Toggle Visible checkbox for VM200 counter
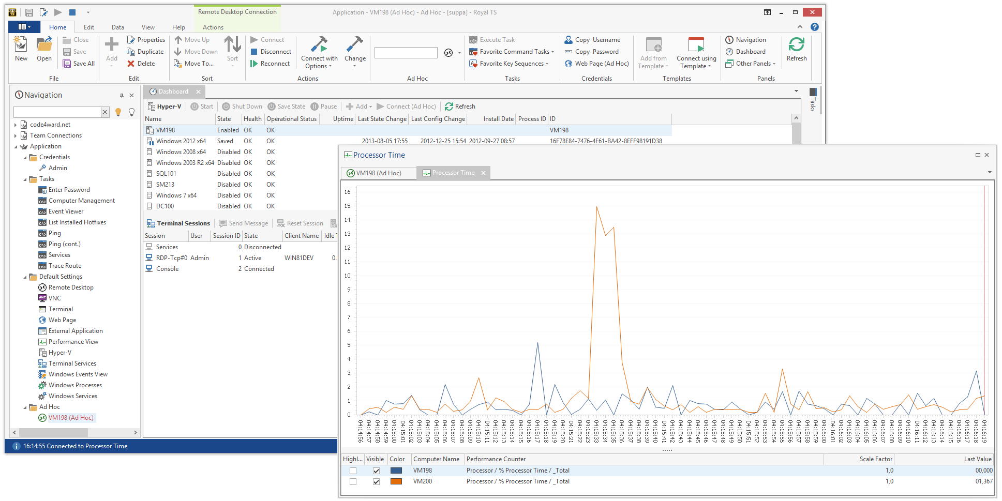This screenshot has width=1002, height=501. 376,482
